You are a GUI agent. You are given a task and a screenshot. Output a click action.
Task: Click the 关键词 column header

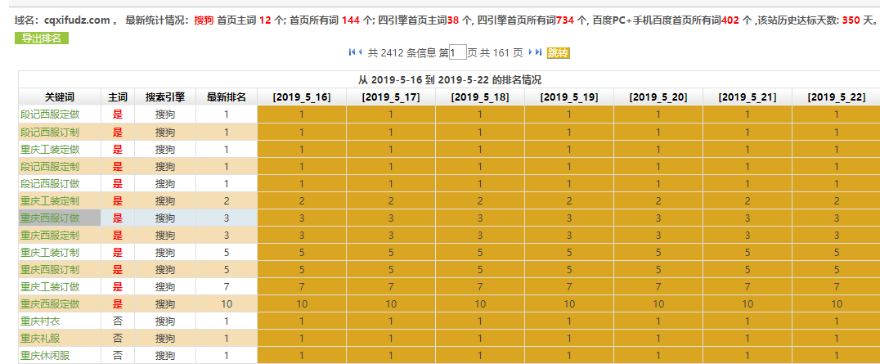pyautogui.click(x=60, y=97)
